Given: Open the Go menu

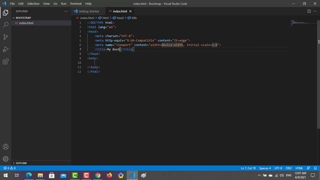Looking at the screenshot, I should [55, 3].
